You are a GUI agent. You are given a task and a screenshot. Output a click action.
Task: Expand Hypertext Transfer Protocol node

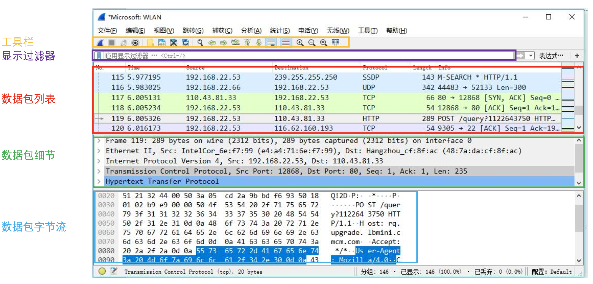point(99,181)
